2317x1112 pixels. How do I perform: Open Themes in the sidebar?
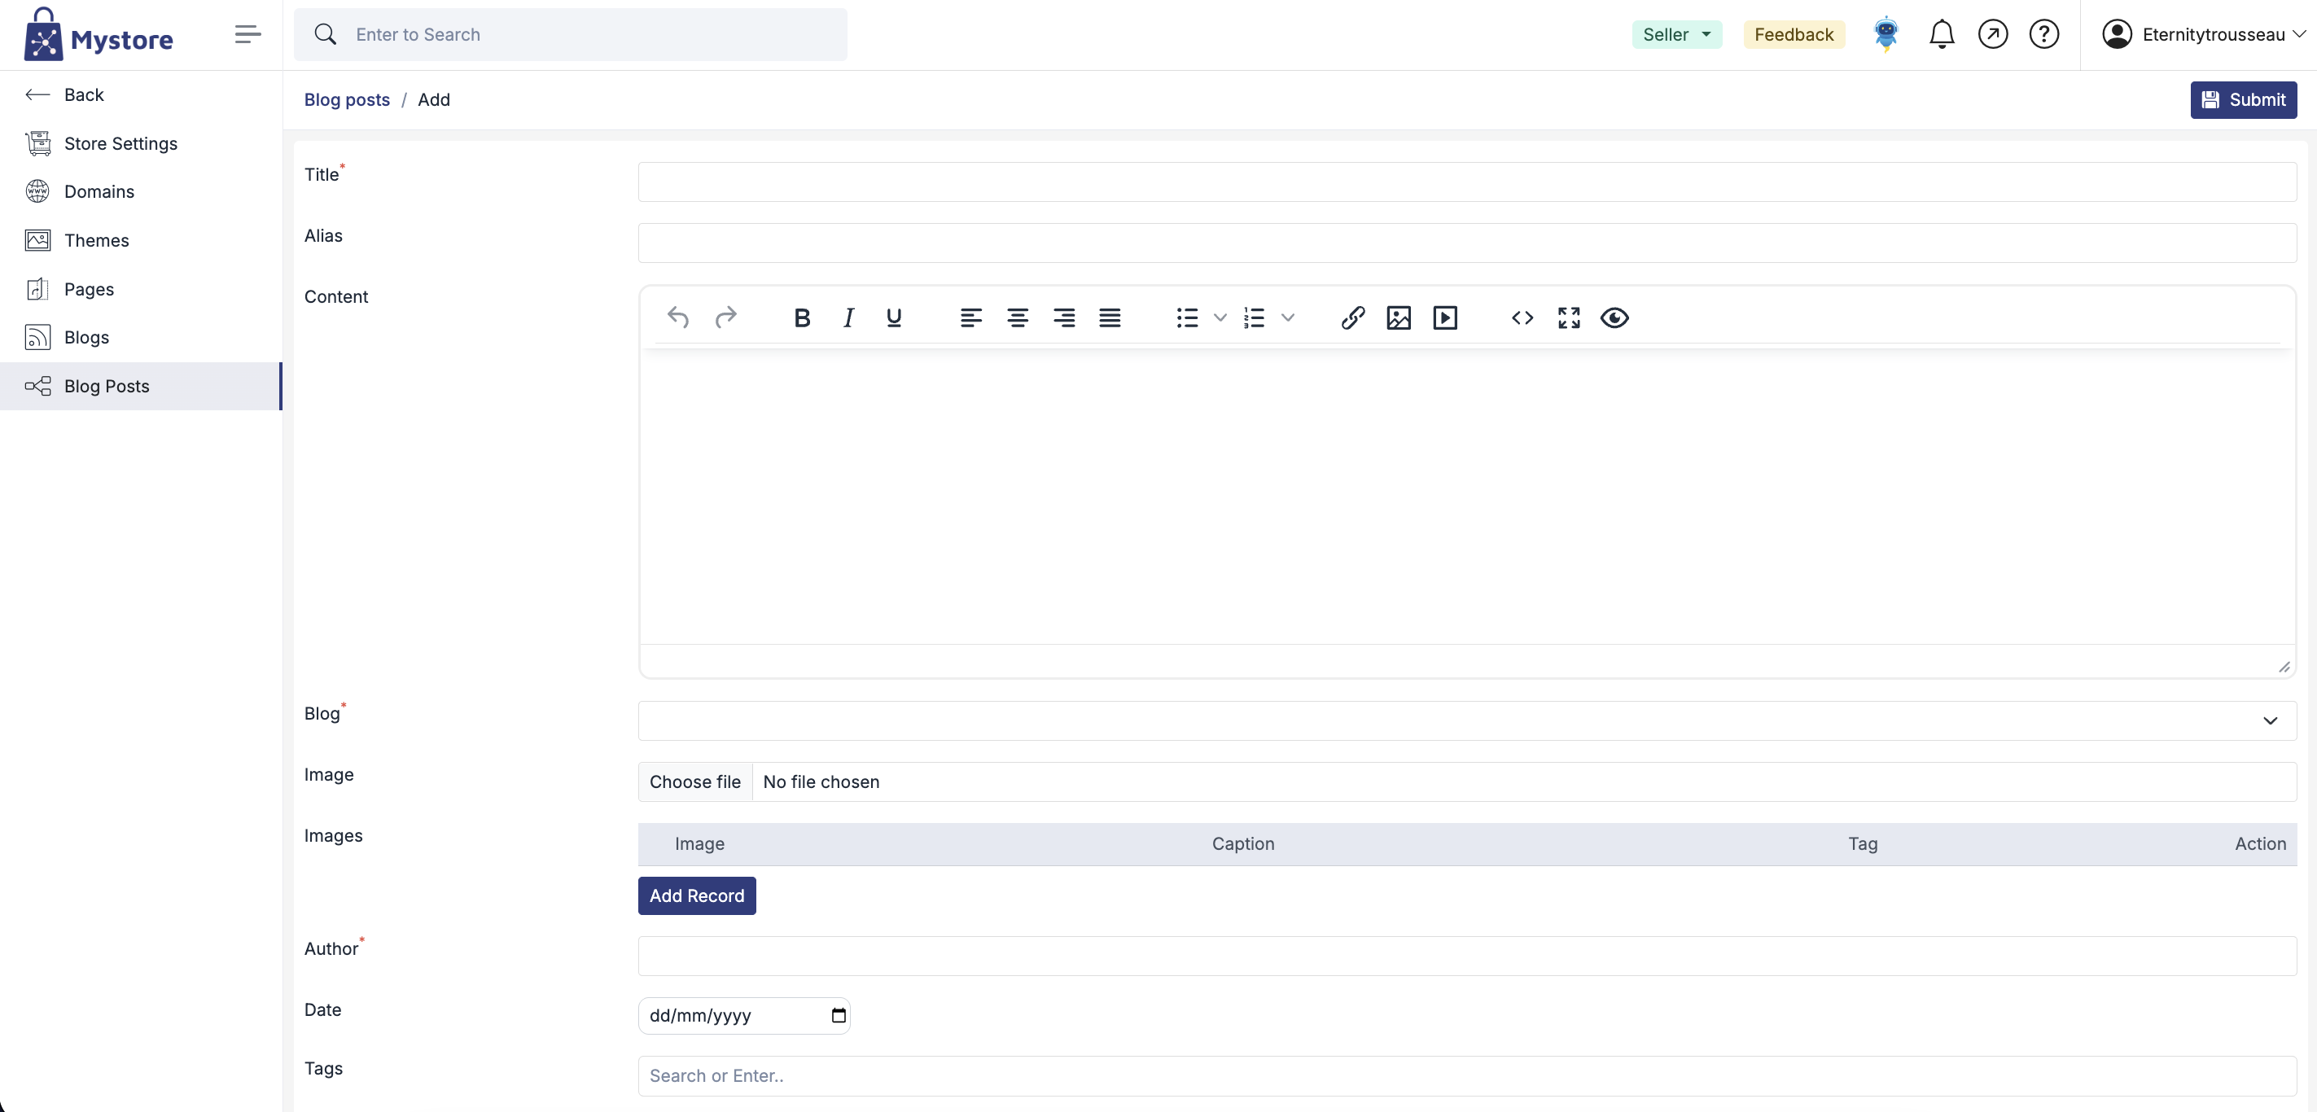coord(96,240)
